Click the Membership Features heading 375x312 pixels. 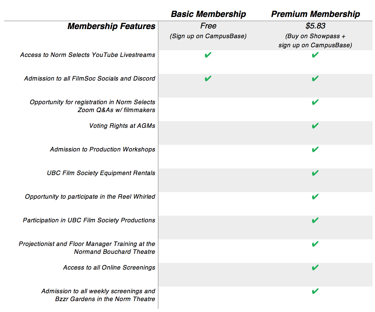111,26
